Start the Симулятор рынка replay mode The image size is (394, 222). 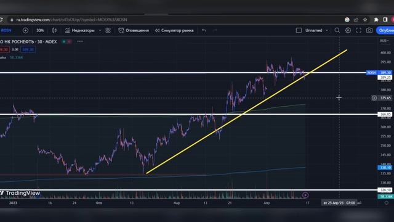coord(174,30)
